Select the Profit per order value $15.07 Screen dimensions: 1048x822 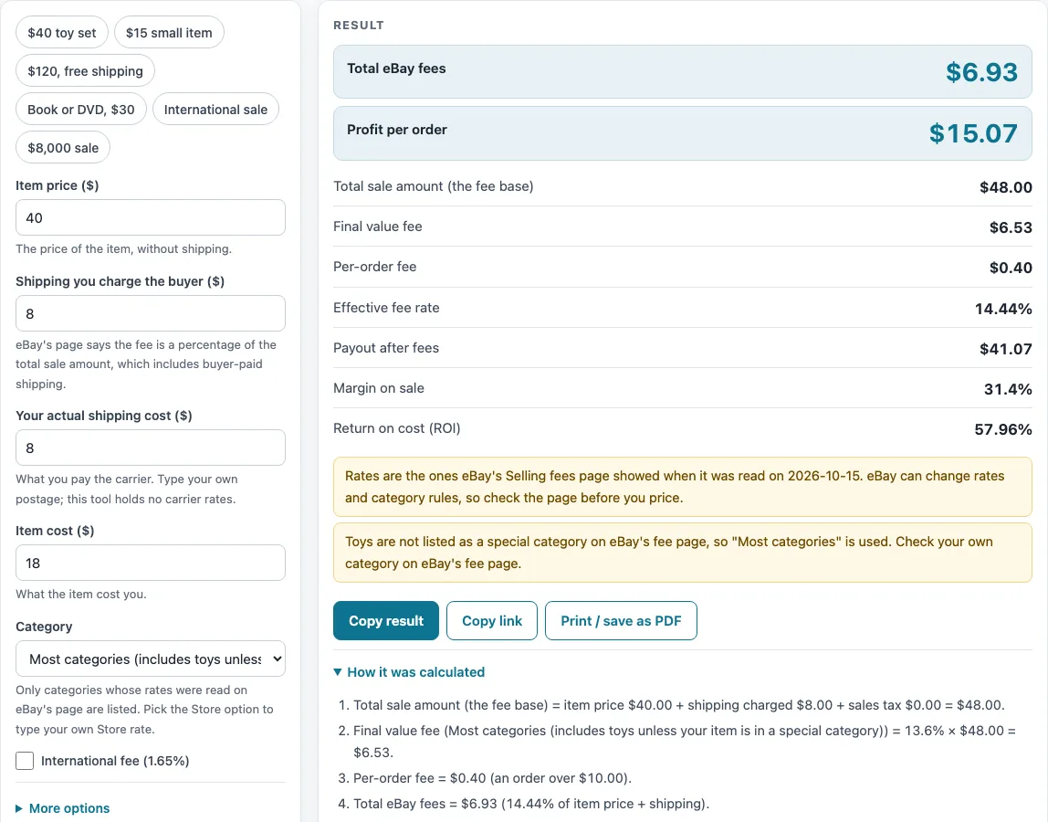(973, 133)
